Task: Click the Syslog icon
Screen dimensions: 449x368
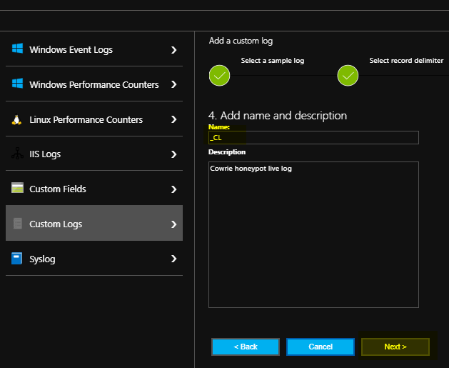Action: (x=17, y=259)
